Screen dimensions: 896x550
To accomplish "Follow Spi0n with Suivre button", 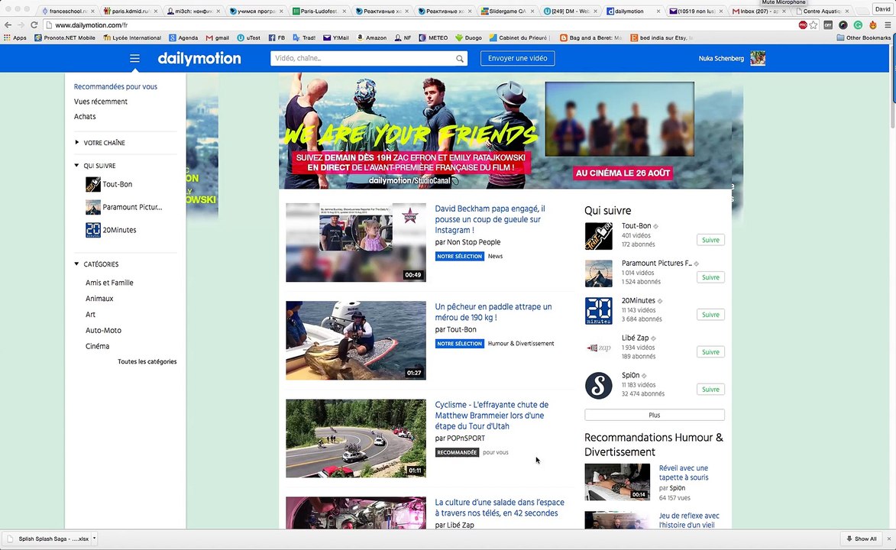I will click(x=710, y=390).
